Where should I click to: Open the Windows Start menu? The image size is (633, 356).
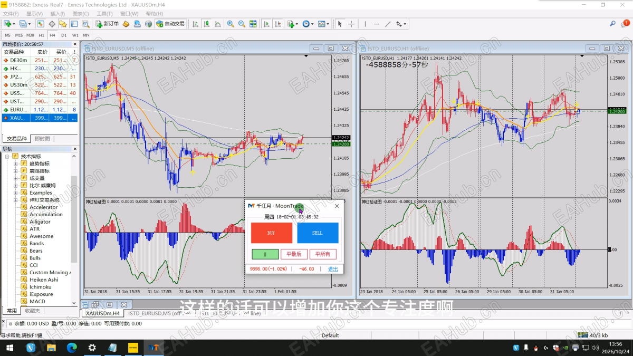[9, 348]
